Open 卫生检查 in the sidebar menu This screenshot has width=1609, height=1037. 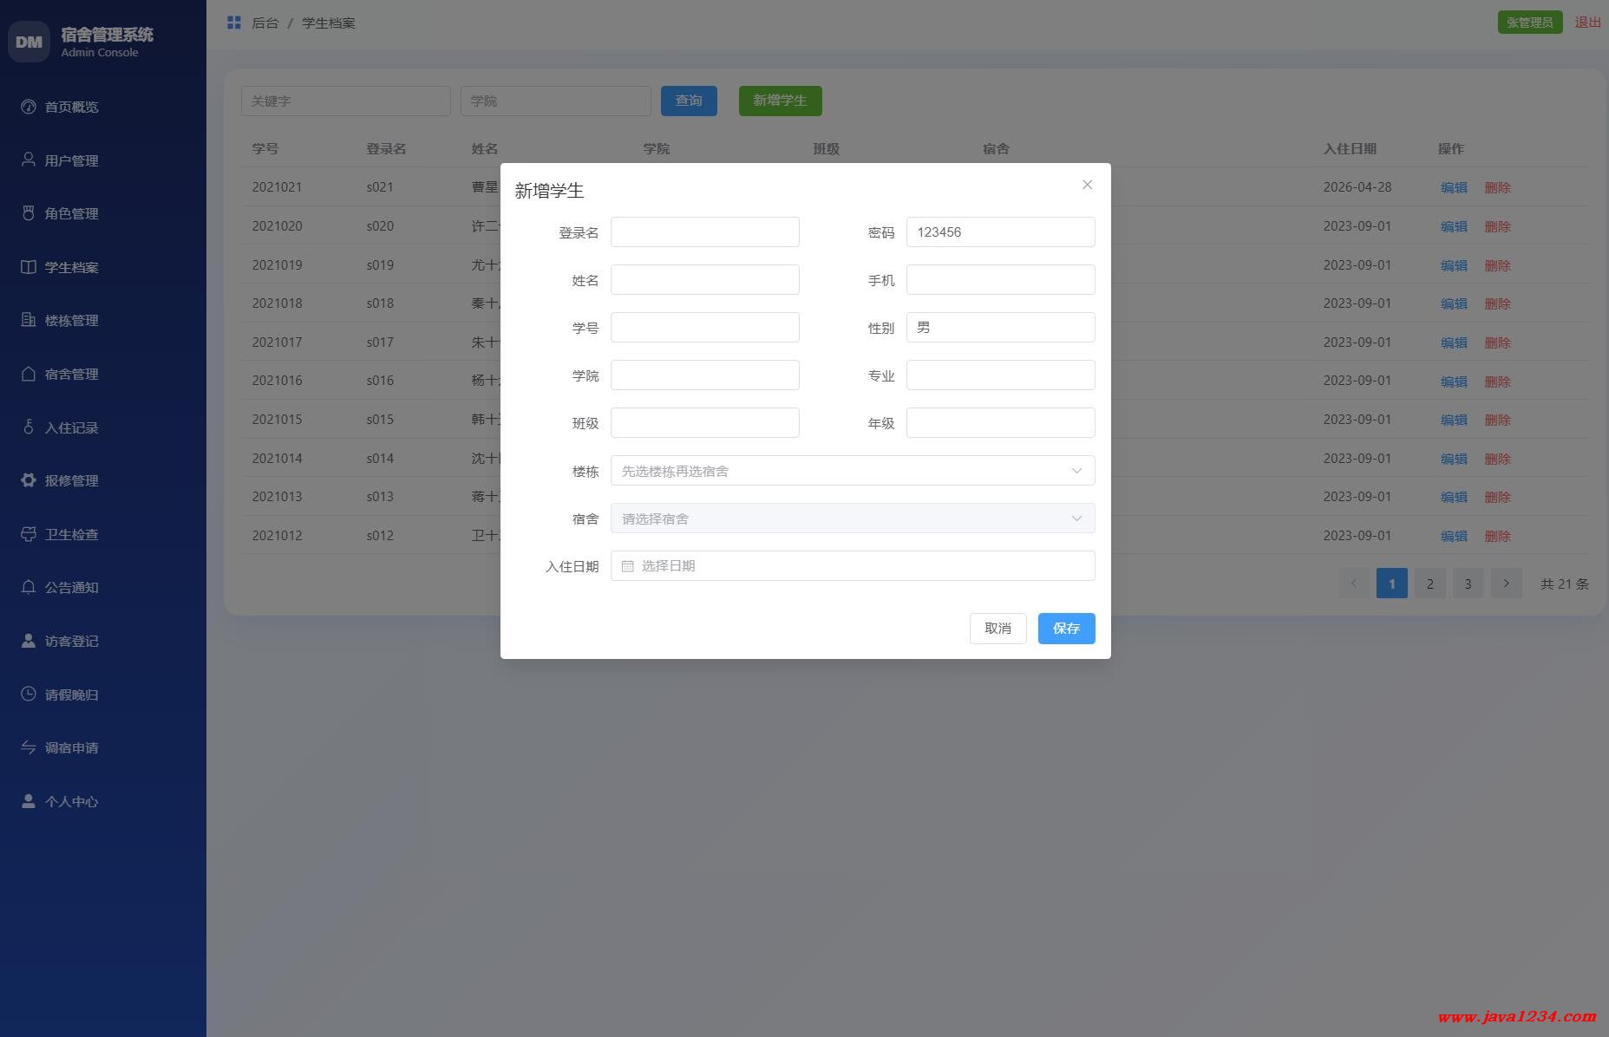[71, 534]
